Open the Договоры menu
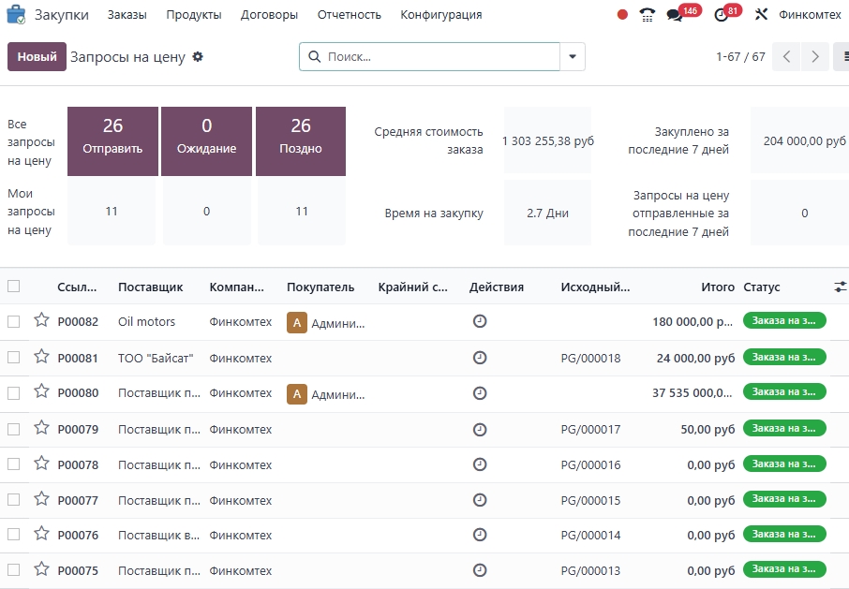This screenshot has height=589, width=849. click(x=269, y=15)
